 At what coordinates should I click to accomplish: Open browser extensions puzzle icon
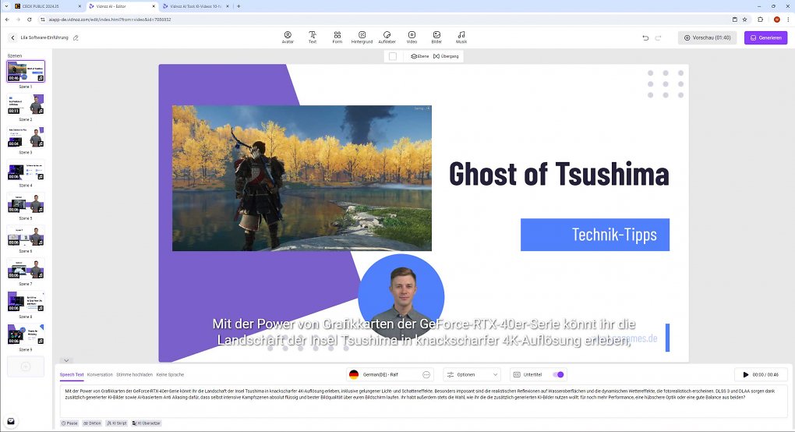(760, 19)
